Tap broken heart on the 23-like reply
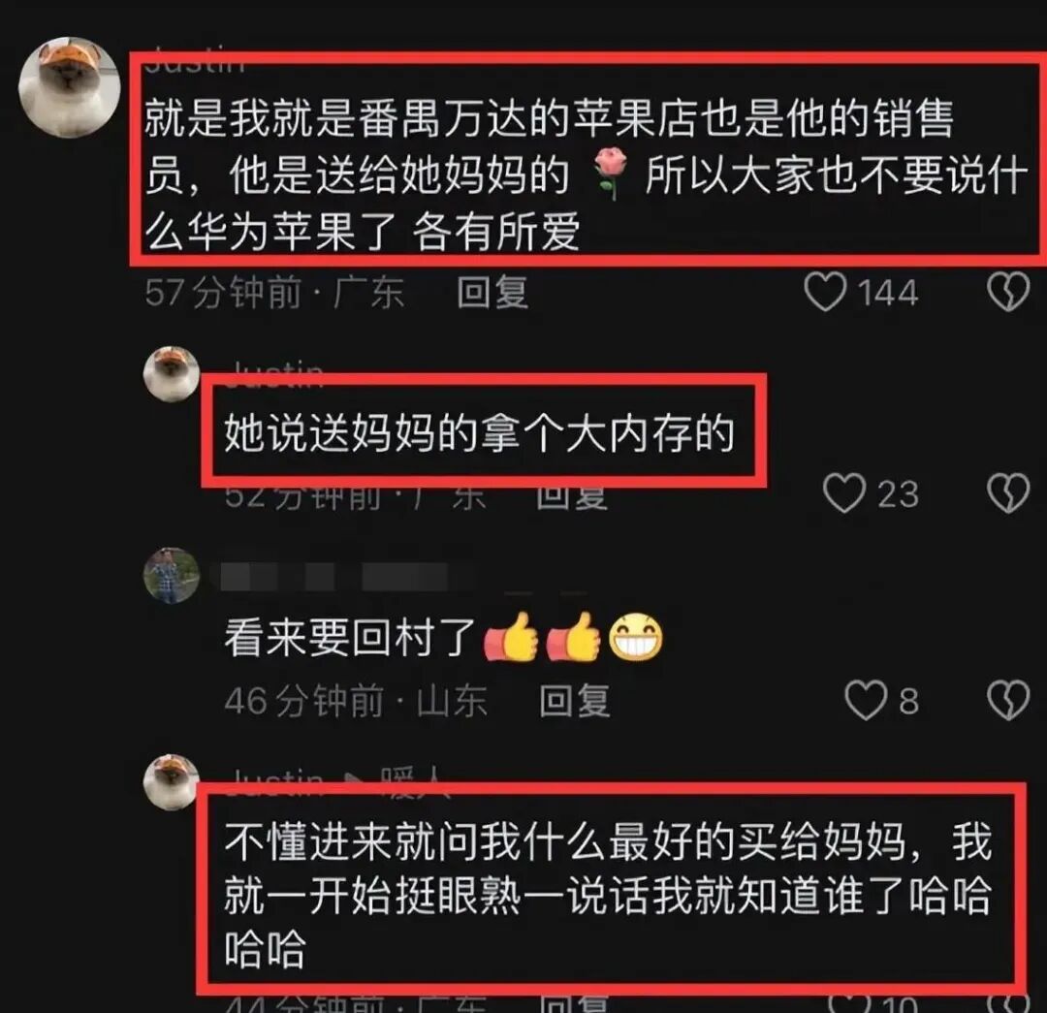1047x1013 pixels. coord(1008,493)
